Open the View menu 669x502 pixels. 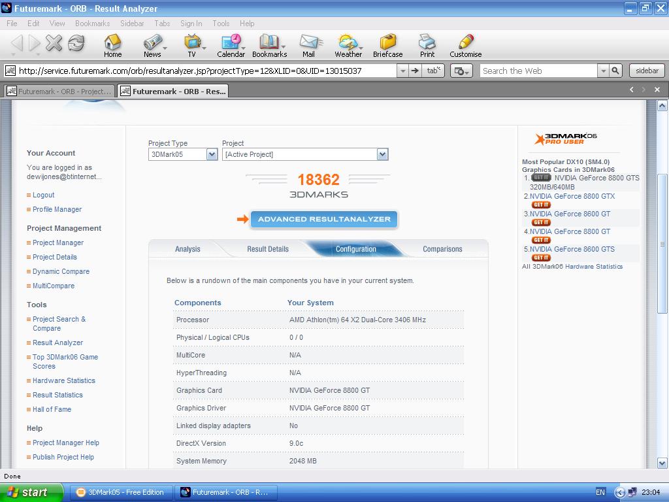pyautogui.click(x=57, y=24)
